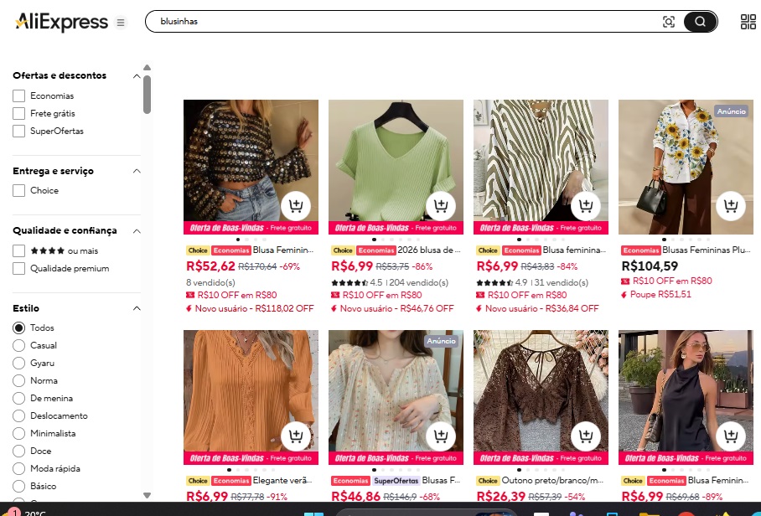Viewport: 761px width, 516px height.
Task: Collapse the Estilo filter section
Action: (x=137, y=308)
